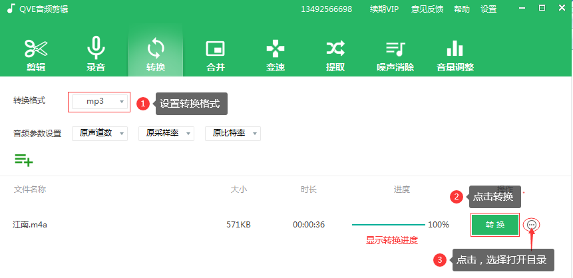Select the 变速 speed change tool

275,55
